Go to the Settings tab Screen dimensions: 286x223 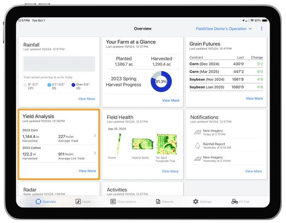202,202
